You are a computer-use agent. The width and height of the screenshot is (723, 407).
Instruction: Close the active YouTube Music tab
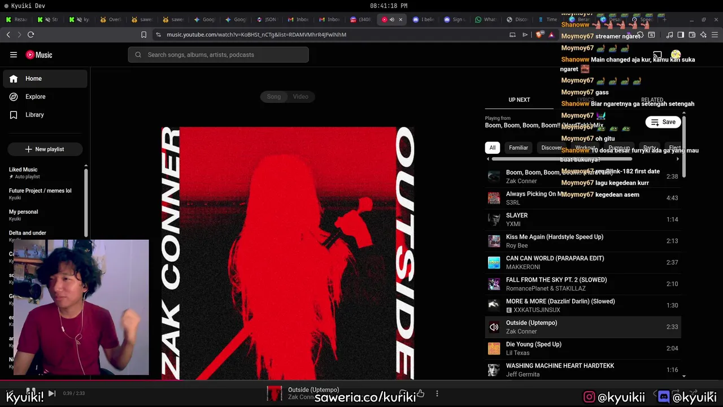(400, 19)
